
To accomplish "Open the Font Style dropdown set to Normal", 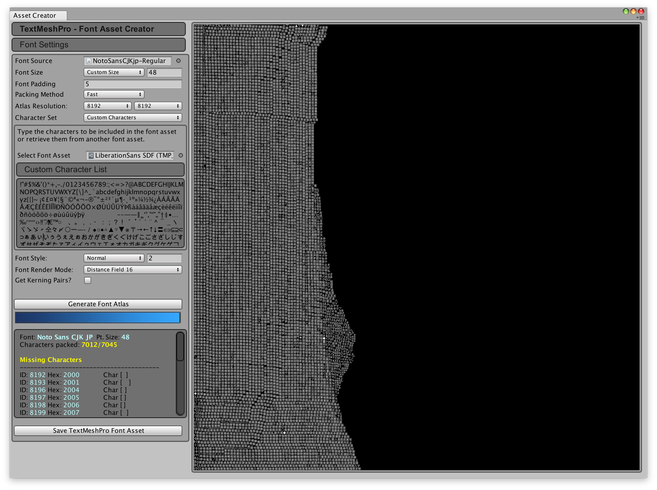I will pyautogui.click(x=113, y=258).
